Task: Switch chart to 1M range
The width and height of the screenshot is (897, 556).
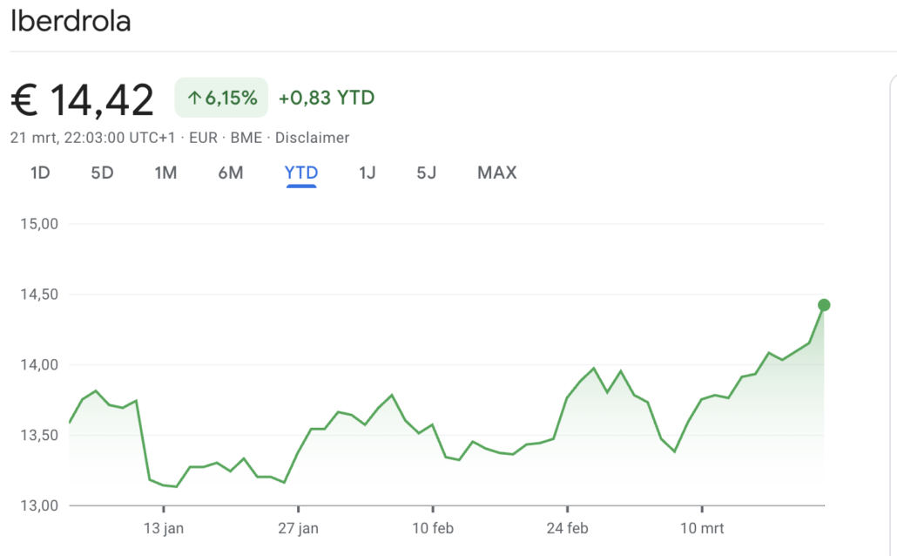Action: tap(165, 173)
